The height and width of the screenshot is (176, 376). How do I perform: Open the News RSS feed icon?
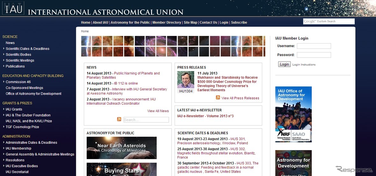point(119,119)
